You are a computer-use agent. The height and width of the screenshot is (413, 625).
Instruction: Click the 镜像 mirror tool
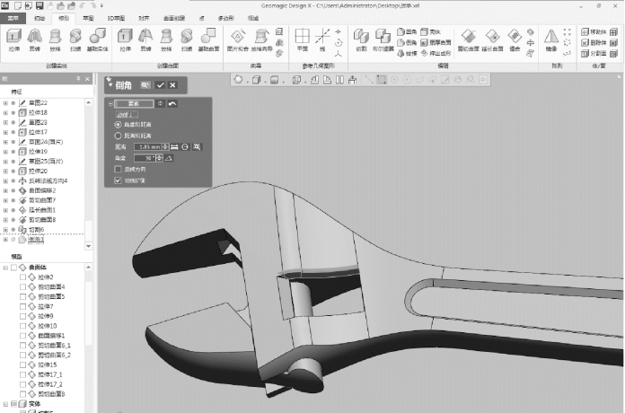click(552, 39)
